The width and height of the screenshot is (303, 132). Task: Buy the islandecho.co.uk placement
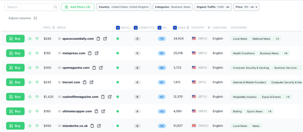click(x=15, y=126)
